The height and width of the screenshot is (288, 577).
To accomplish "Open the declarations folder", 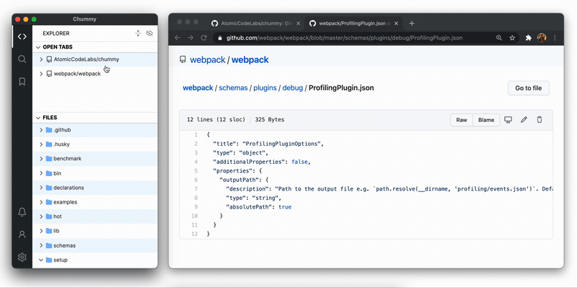I will click(x=95, y=188).
